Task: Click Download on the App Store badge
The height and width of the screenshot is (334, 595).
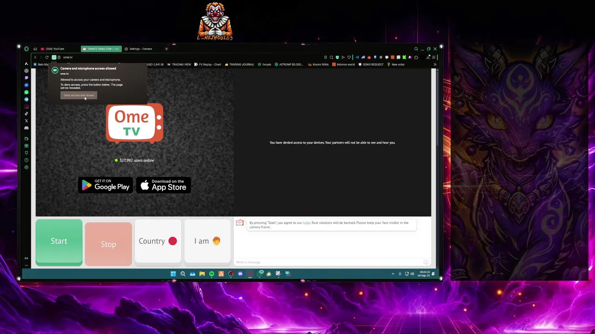Action: coord(163,185)
